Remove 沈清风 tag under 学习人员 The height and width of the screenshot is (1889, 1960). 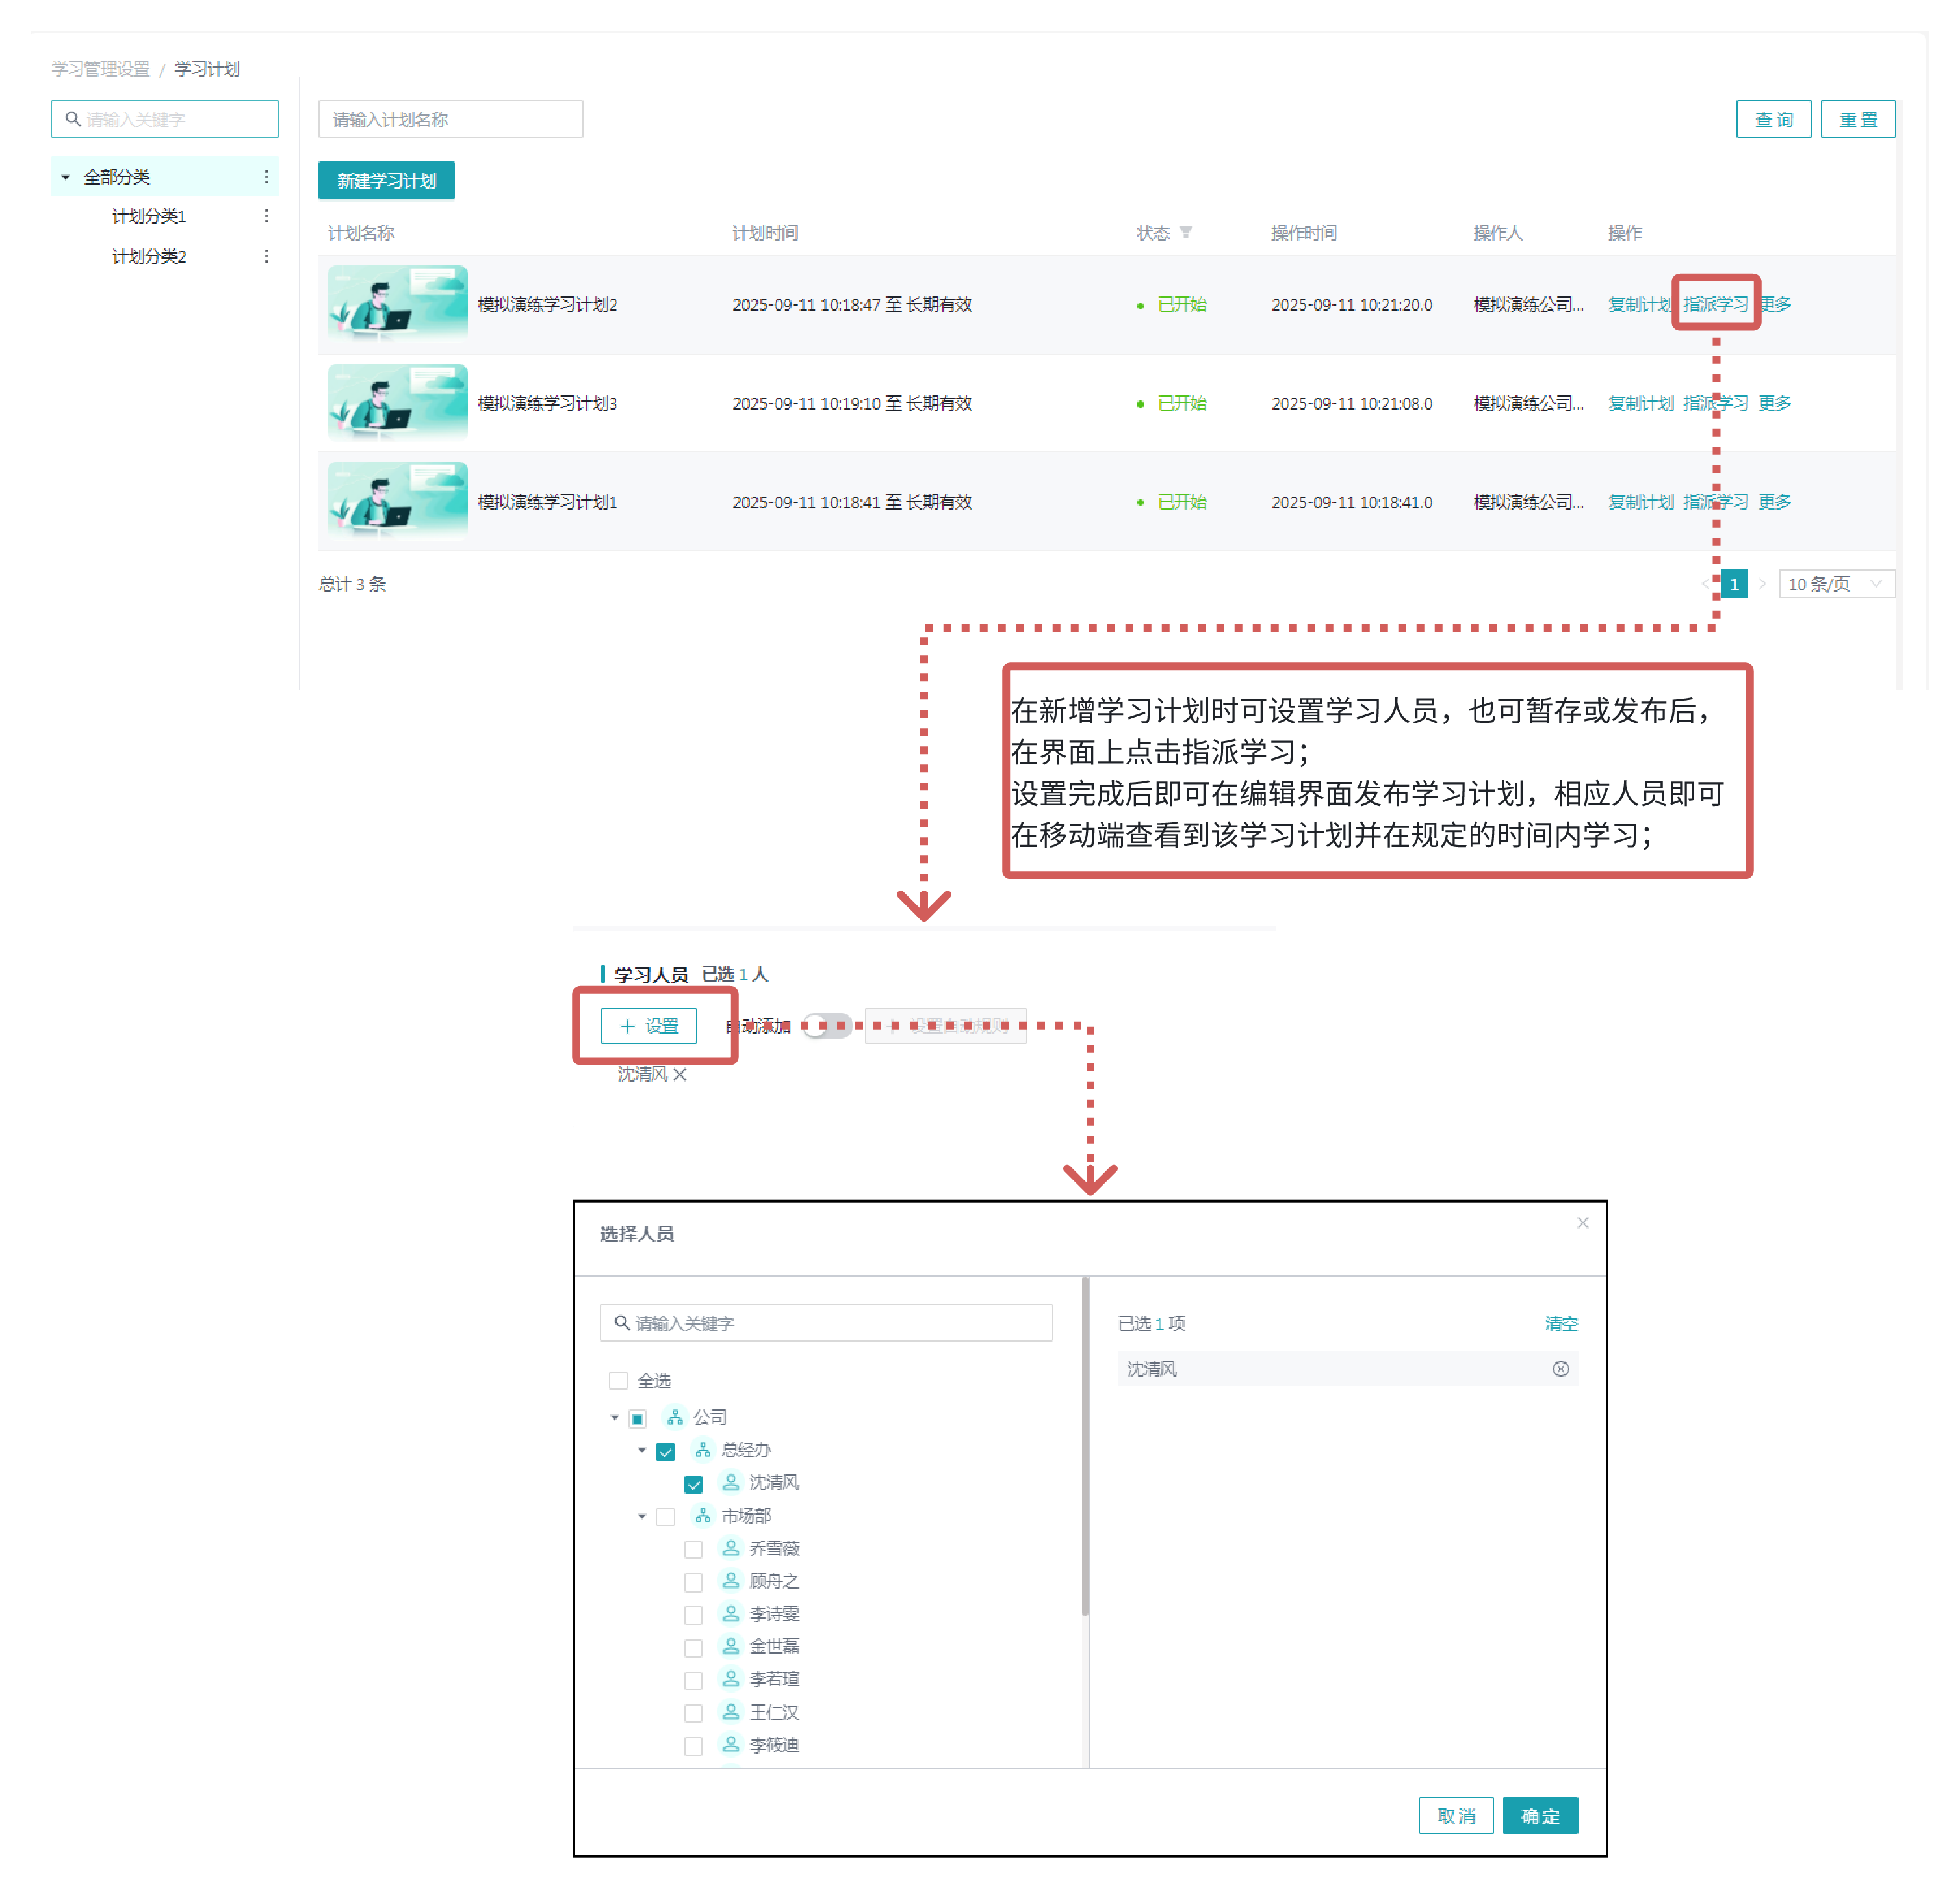680,1074
